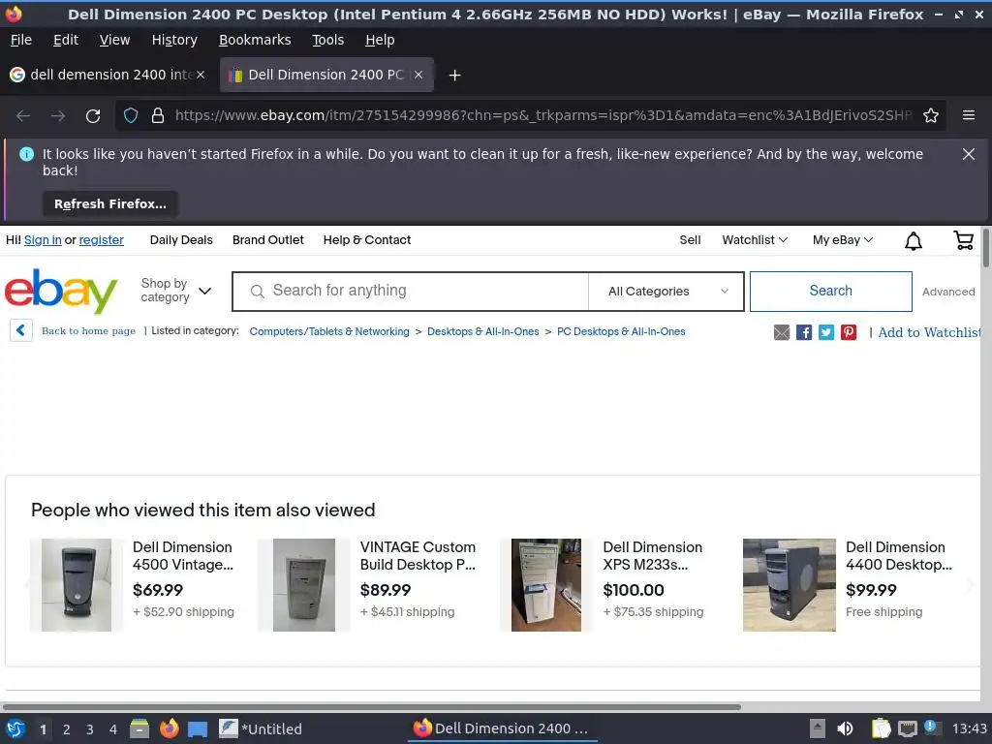Open eBay notifications bell
This screenshot has height=744, width=992.
[913, 241]
